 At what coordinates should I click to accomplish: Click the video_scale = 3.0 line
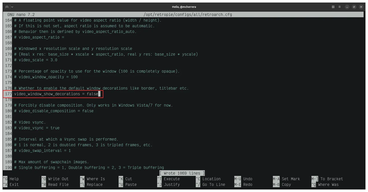pyautogui.click(x=38, y=60)
